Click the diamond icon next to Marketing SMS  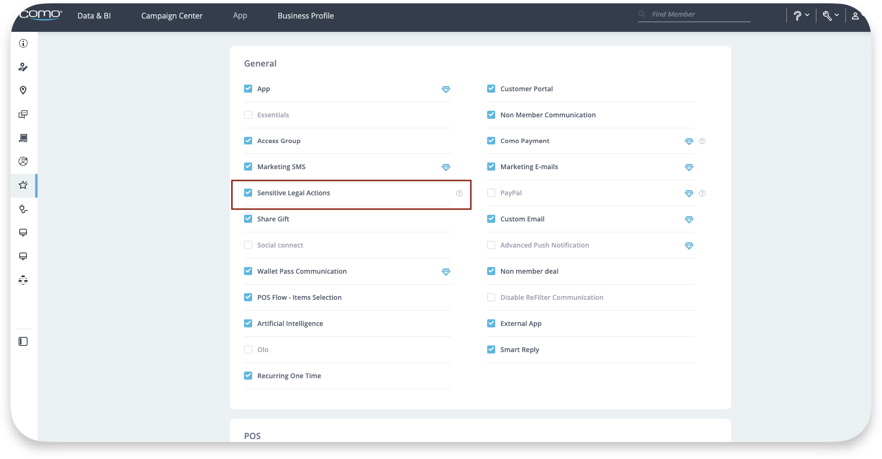[x=446, y=167]
